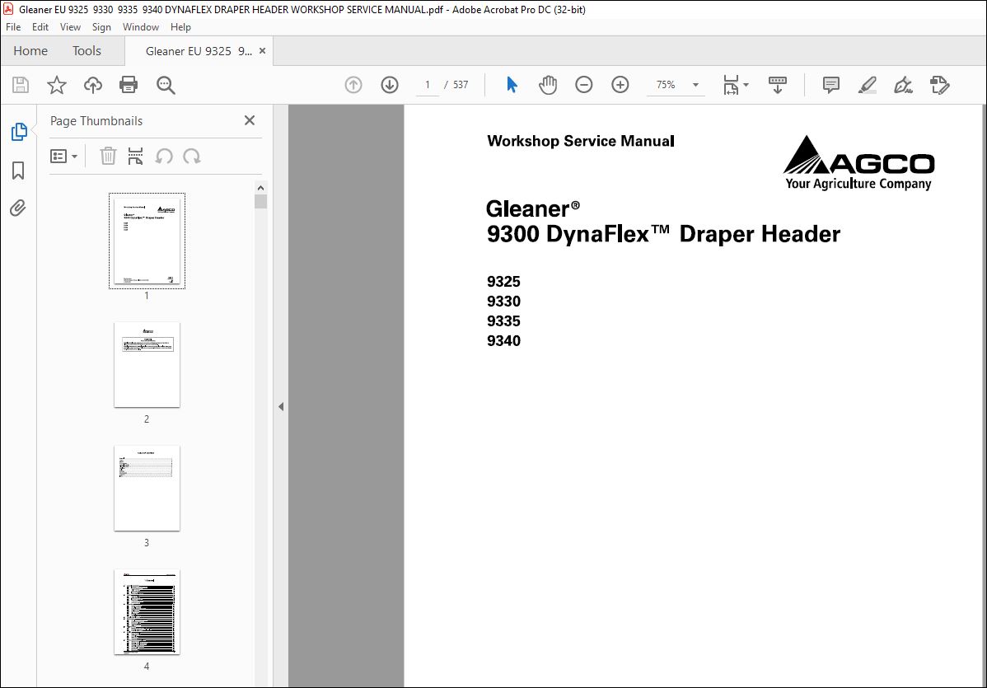The width and height of the screenshot is (987, 688).
Task: Print the document icon
Action: click(129, 85)
